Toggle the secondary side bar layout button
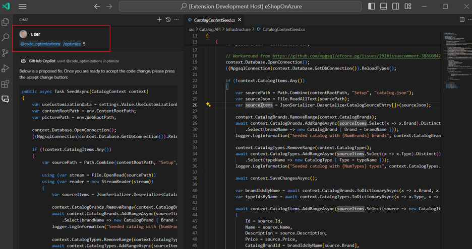The image size is (472, 249). pos(395,7)
